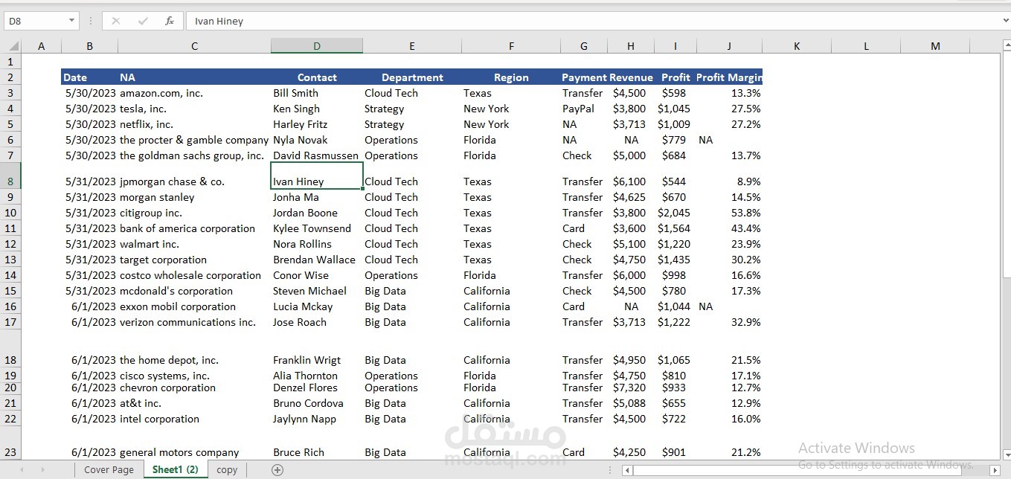Click the cisco systems, inc. cell
Viewport: 1011px width, 479px height.
click(x=194, y=376)
